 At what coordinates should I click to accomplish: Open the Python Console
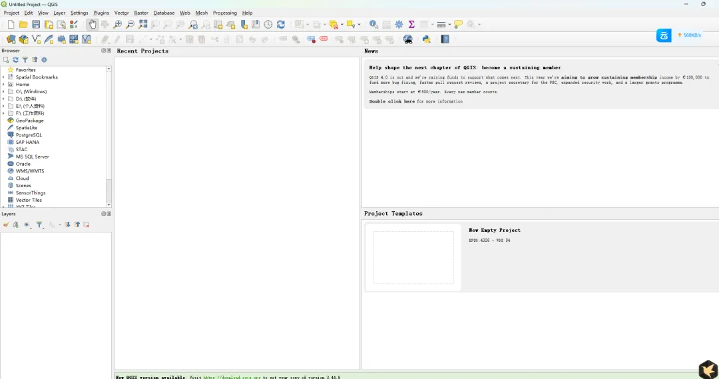[427, 39]
